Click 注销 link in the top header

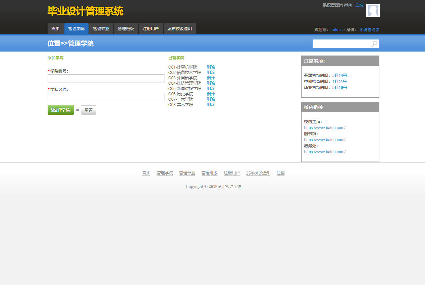359,5
